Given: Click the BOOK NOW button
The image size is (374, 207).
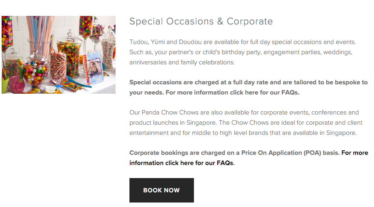Looking at the screenshot, I should click(x=161, y=190).
